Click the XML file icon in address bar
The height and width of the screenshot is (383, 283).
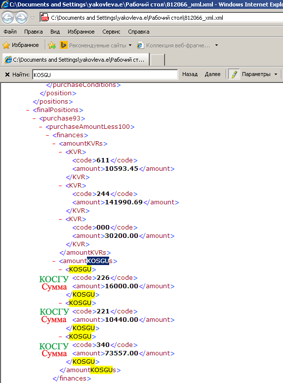click(x=45, y=18)
